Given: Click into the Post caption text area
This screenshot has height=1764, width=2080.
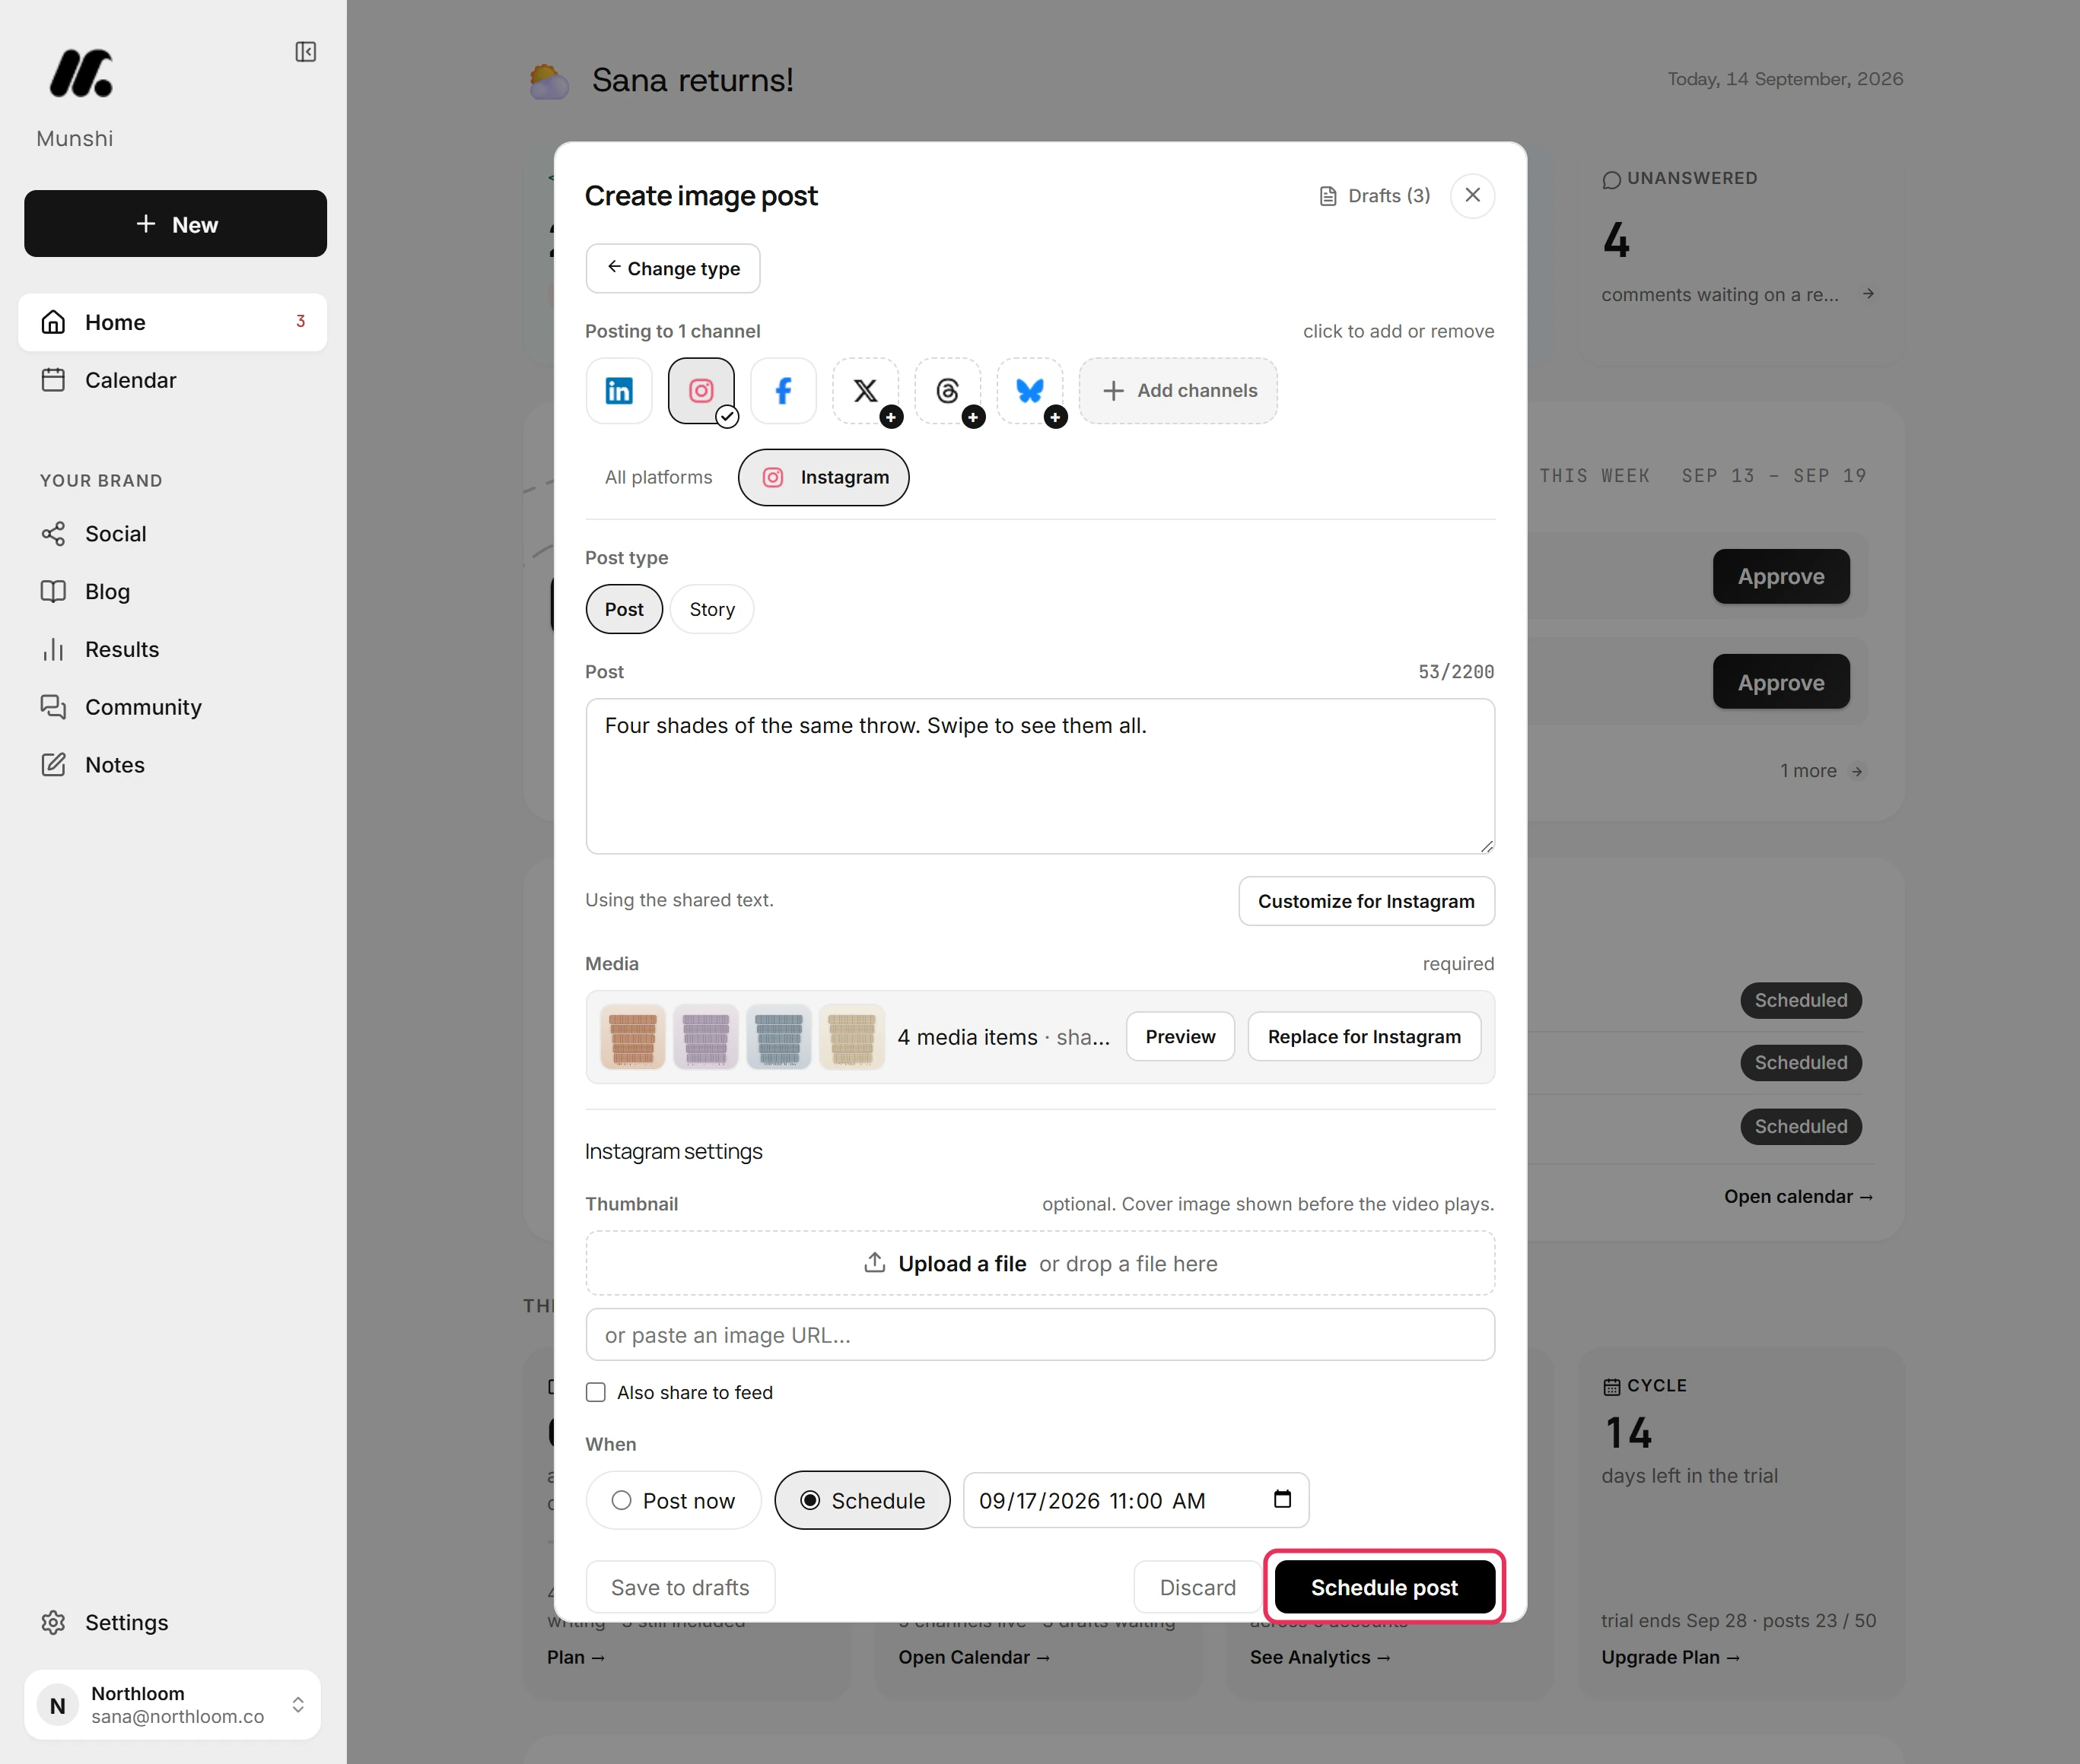Looking at the screenshot, I should pos(1041,776).
